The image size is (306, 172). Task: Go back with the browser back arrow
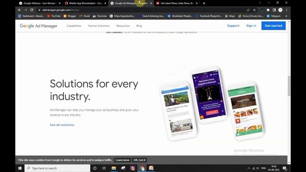coord(20,10)
